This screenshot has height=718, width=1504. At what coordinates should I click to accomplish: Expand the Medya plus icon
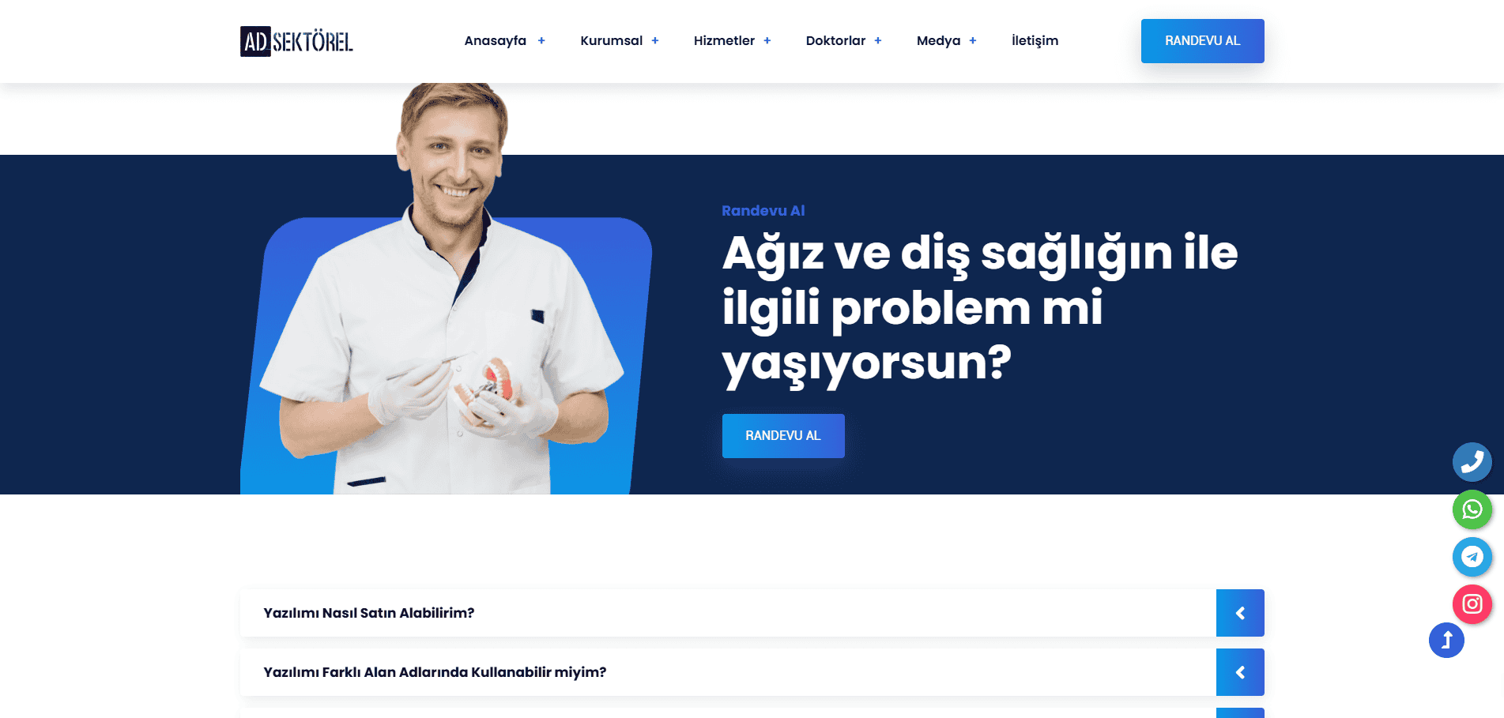pyautogui.click(x=973, y=41)
